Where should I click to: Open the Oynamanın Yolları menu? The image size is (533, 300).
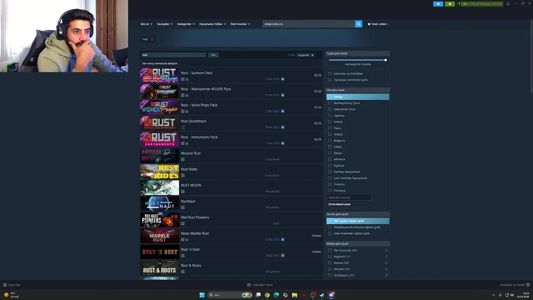(x=212, y=24)
